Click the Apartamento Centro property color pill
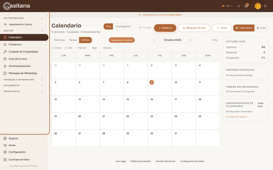Screen dimensions: 273x170 122,40
